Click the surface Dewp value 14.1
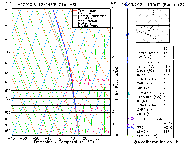This screenshot has height=144, width=187. tap(167, 71)
